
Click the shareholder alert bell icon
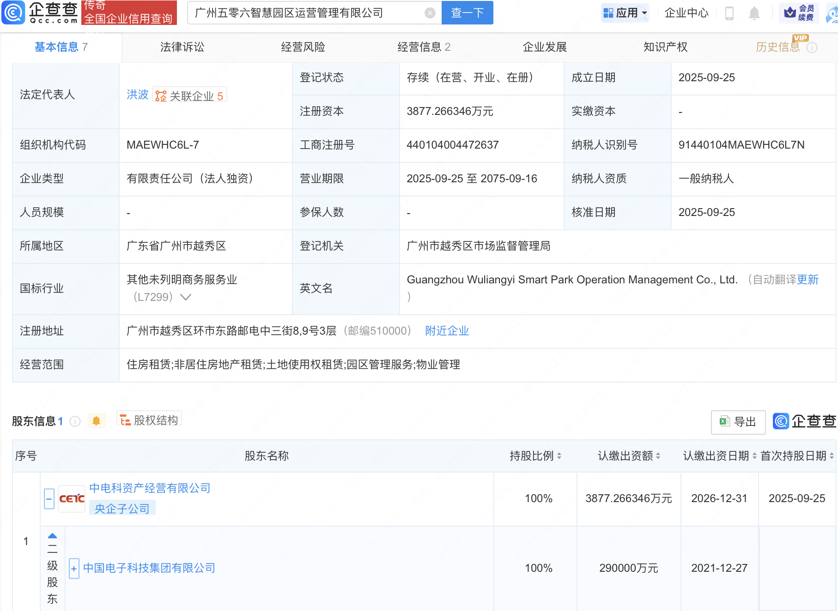click(x=96, y=421)
